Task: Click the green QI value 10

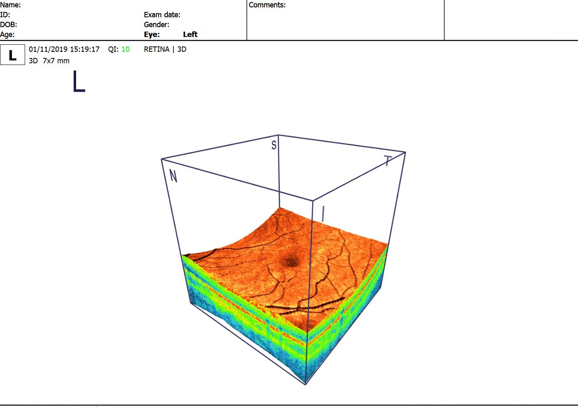Action: (x=125, y=49)
